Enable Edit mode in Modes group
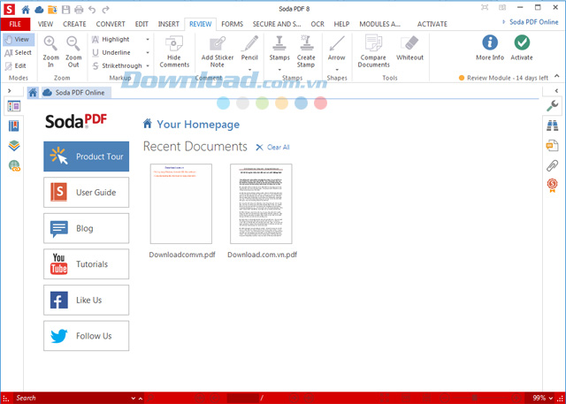Screen dimensions: 566x404 tap(16, 65)
